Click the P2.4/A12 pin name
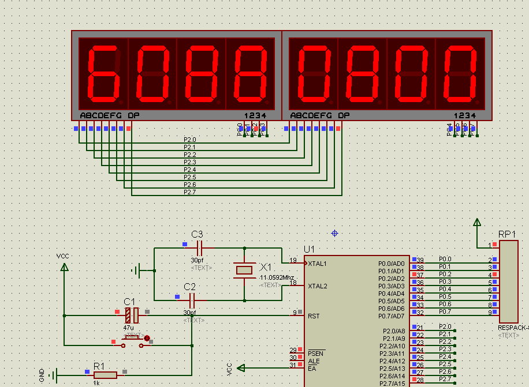Viewport: 529px width, 387px height. pyautogui.click(x=392, y=361)
